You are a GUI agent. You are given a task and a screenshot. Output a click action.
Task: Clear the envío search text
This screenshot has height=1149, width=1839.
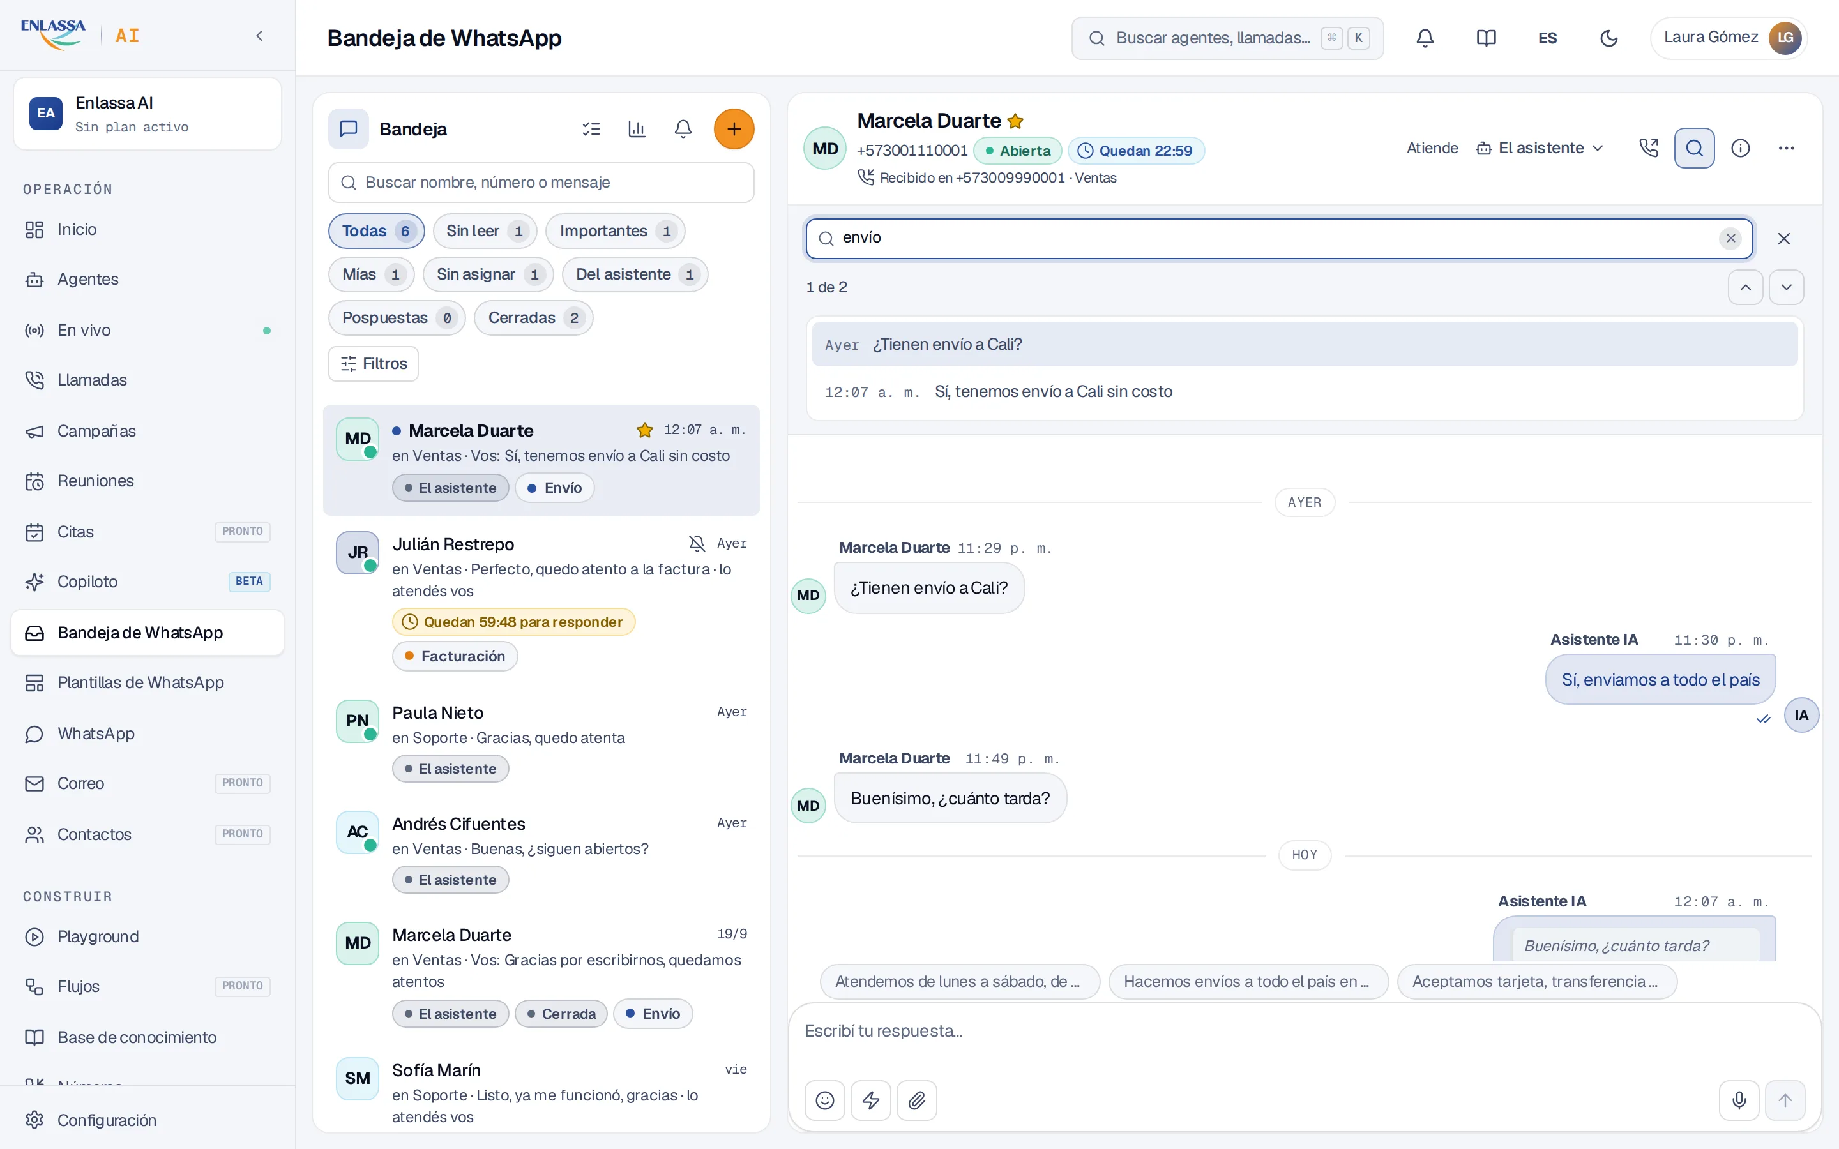click(x=1730, y=239)
